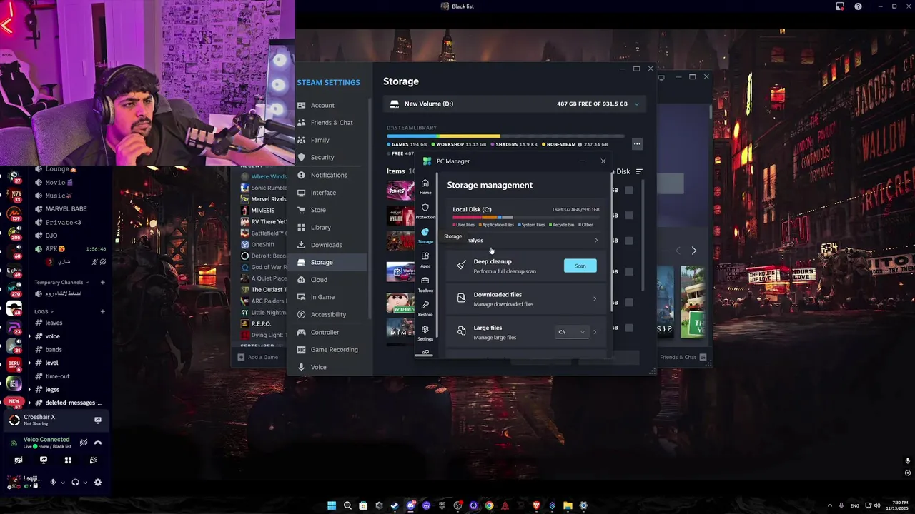Click Scan button for Deep cleanup
The image size is (915, 514).
point(580,266)
